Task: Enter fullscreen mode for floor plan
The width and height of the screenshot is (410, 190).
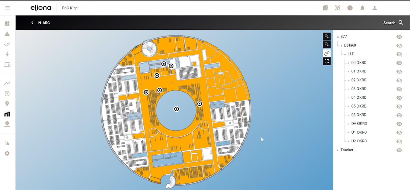Action: tap(327, 61)
